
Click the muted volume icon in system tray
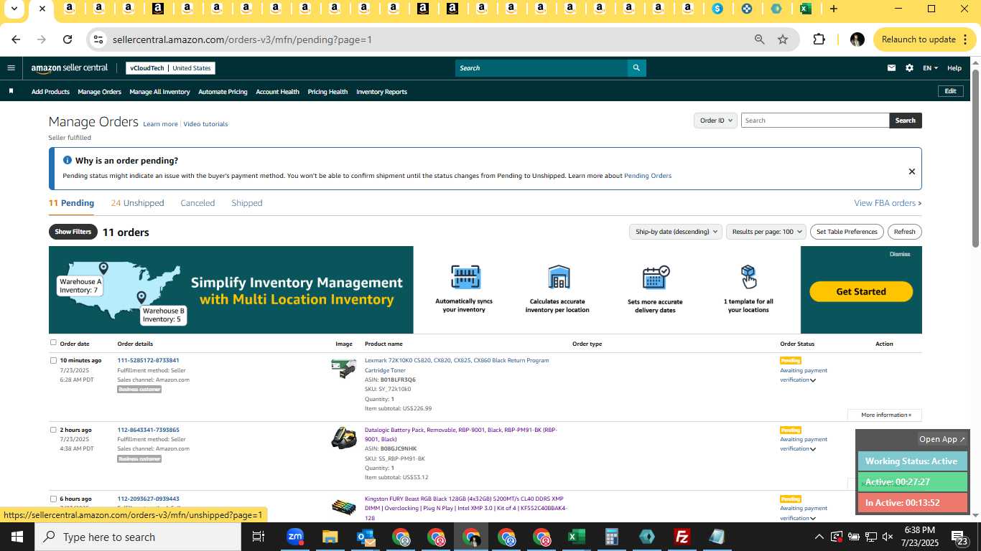(888, 537)
